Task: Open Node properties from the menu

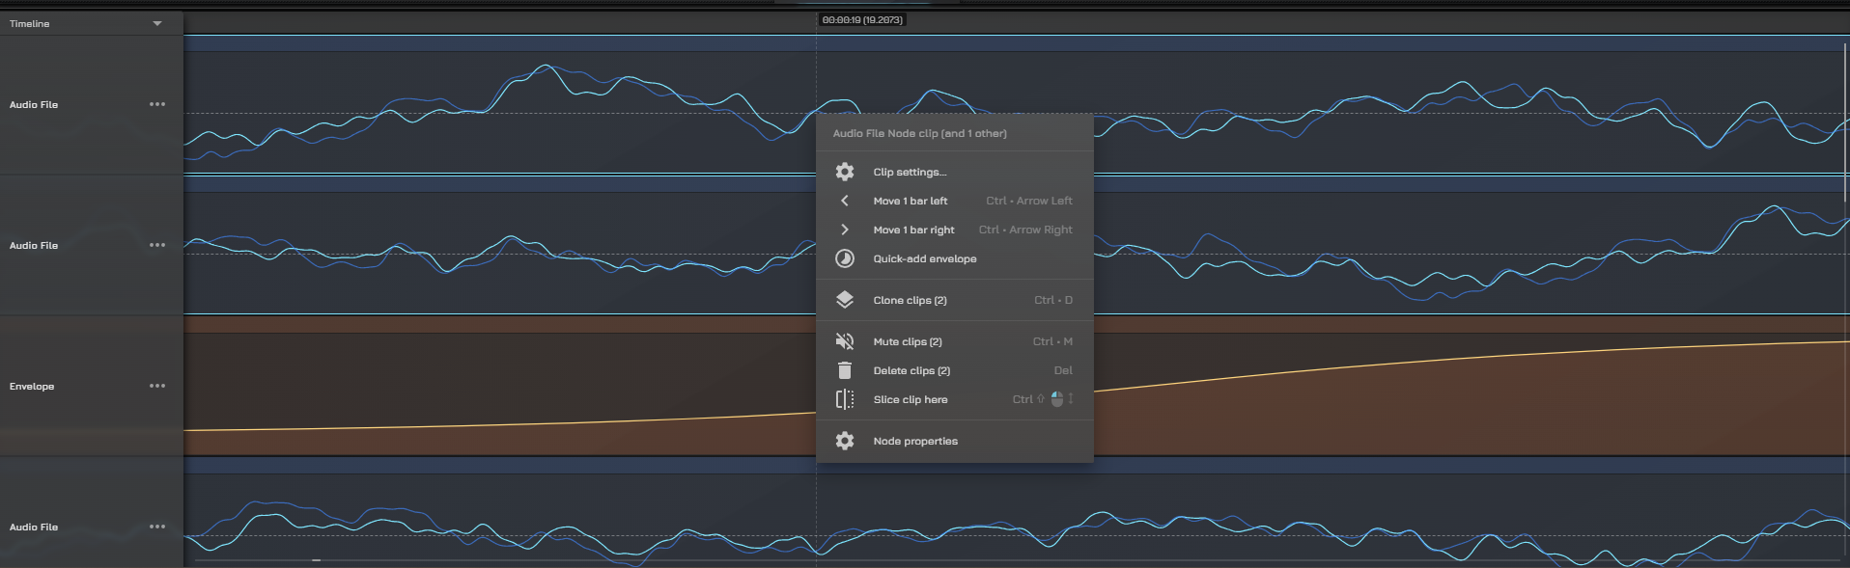Action: click(x=955, y=441)
